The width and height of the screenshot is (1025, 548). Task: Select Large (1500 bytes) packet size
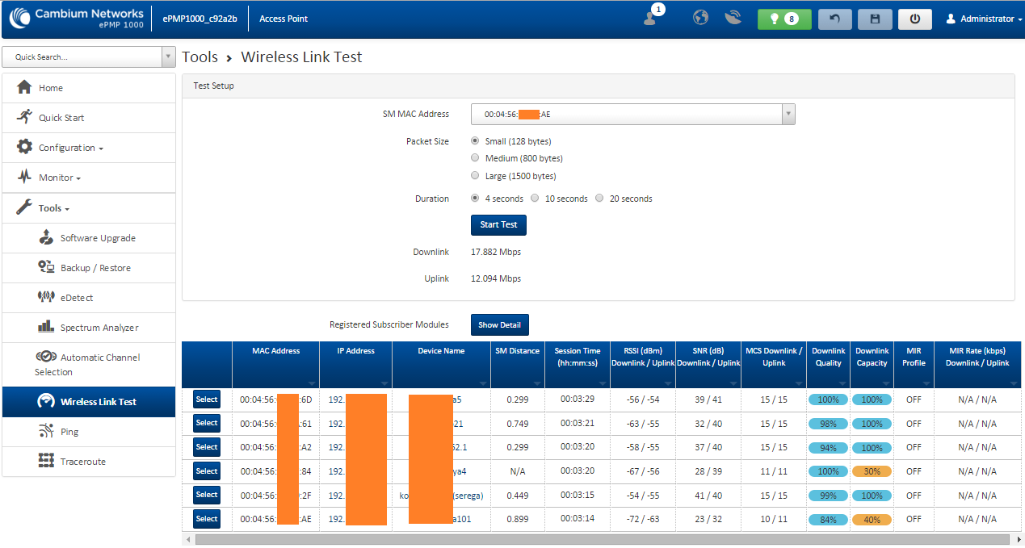click(475, 175)
